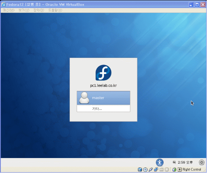Click the clock showing 2:59 오후
Viewport: 207px width, 173px height.
click(183, 162)
